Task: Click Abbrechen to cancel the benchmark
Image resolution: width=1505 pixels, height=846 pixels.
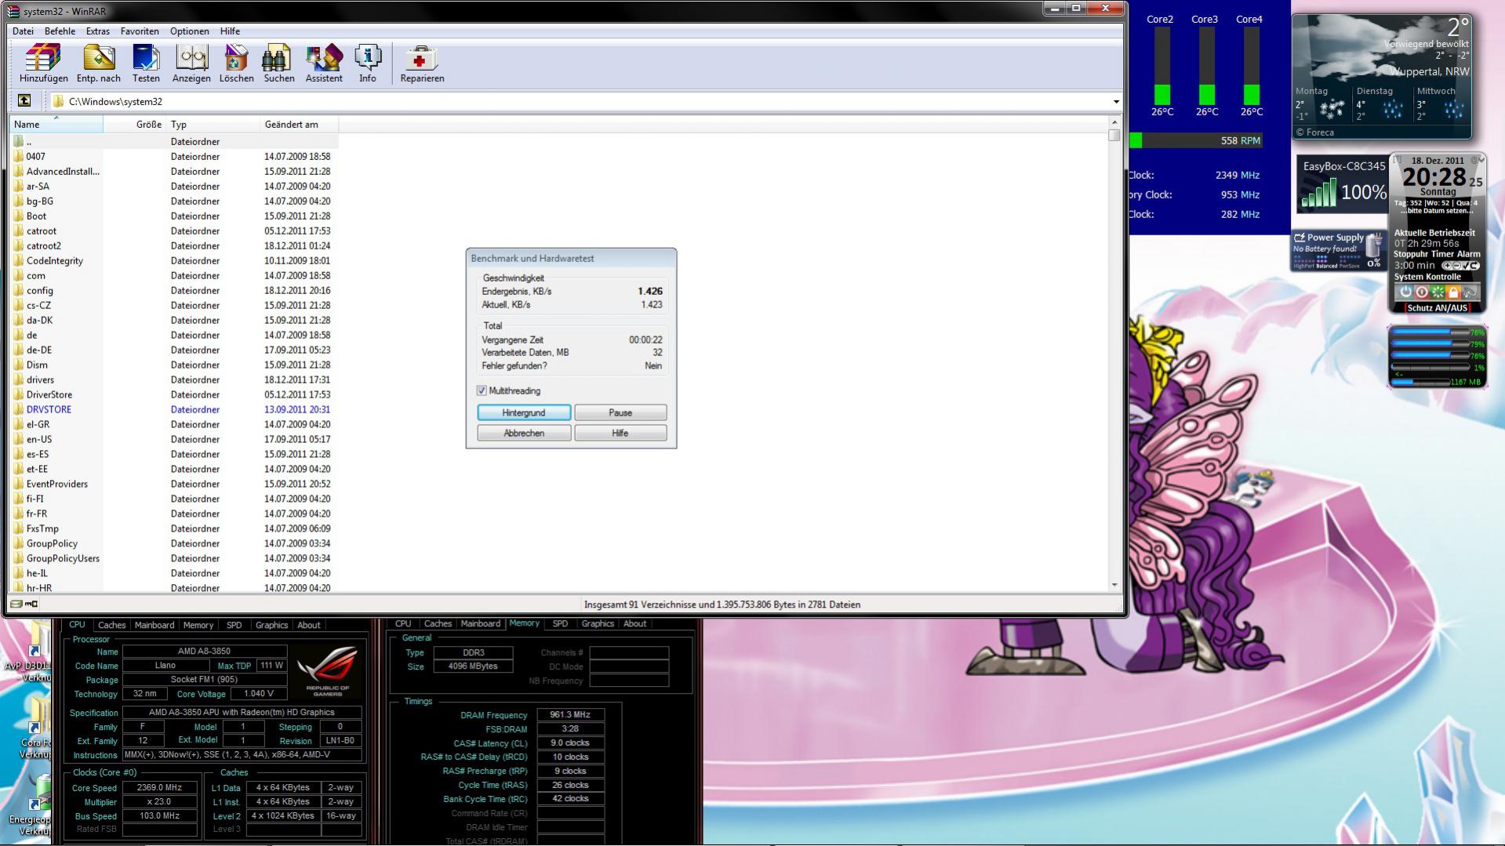Action: 524,433
